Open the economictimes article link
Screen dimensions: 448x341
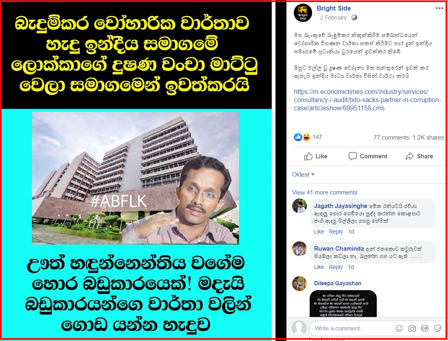pyautogui.click(x=367, y=100)
